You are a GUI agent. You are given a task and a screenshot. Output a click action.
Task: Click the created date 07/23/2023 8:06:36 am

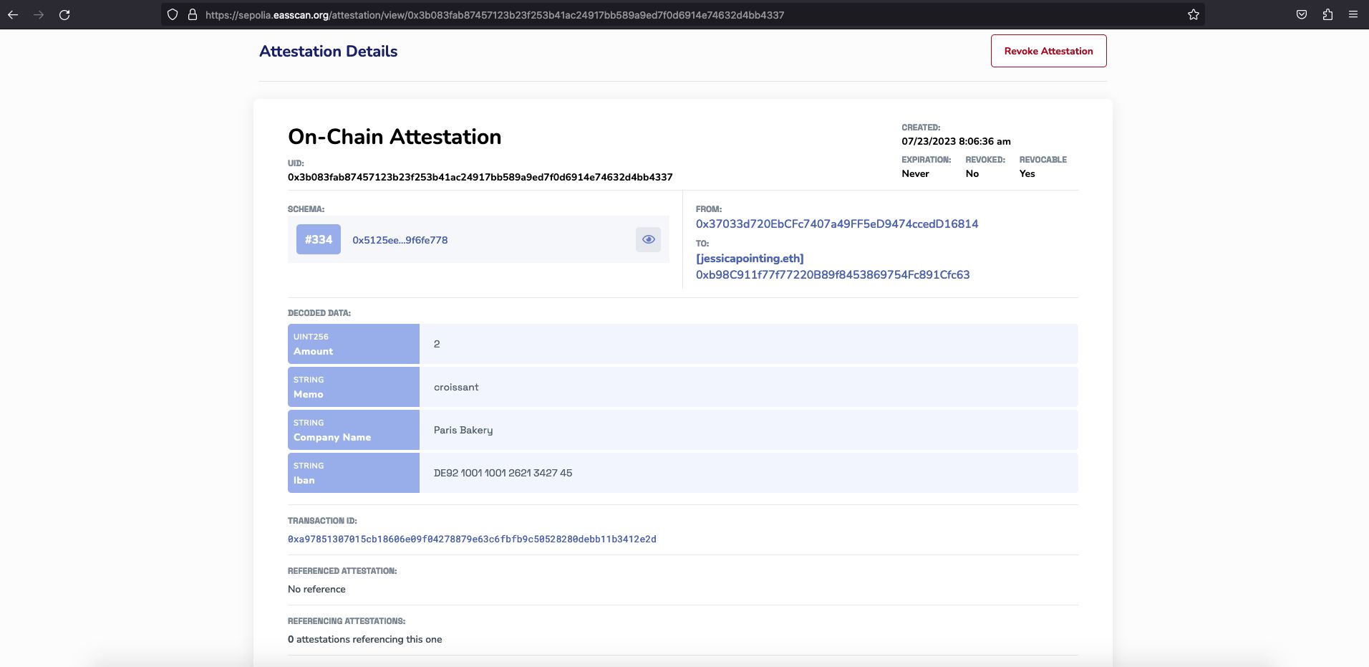tap(956, 141)
